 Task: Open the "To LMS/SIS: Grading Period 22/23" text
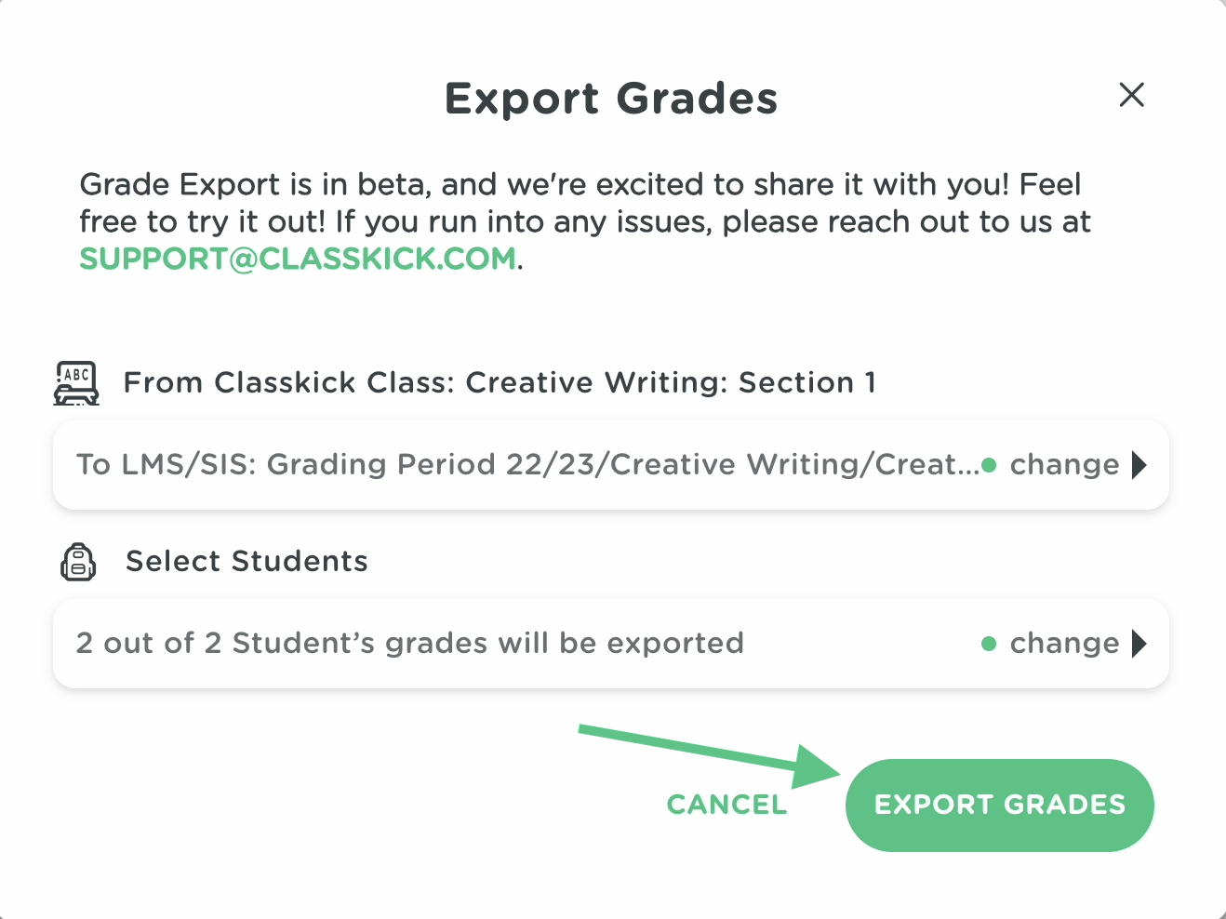[x=526, y=464]
